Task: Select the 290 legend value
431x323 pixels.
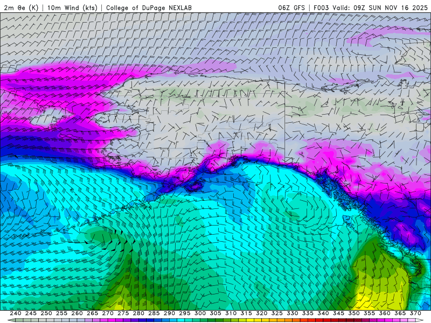Action: click(x=169, y=313)
